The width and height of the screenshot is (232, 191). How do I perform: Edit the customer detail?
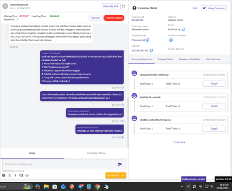[195, 8]
